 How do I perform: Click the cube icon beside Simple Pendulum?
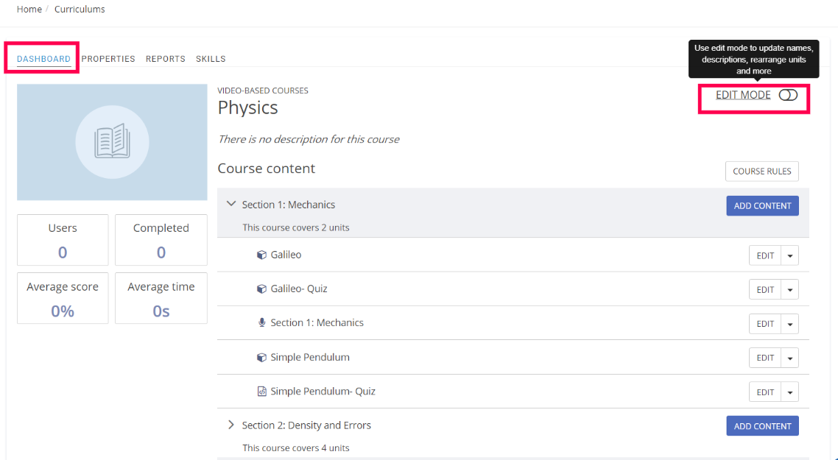pyautogui.click(x=261, y=358)
